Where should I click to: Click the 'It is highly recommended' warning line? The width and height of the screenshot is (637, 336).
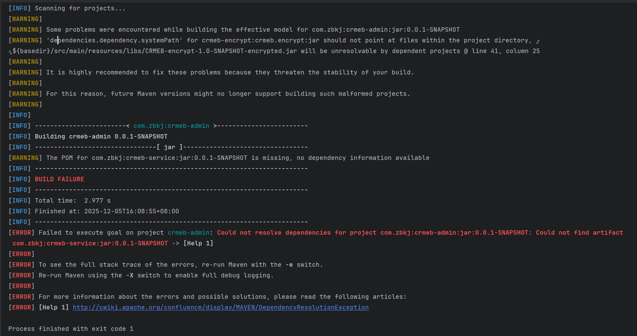230,72
